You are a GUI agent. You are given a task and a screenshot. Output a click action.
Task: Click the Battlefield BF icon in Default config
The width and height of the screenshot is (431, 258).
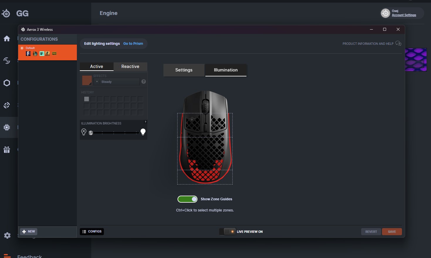pyautogui.click(x=42, y=54)
